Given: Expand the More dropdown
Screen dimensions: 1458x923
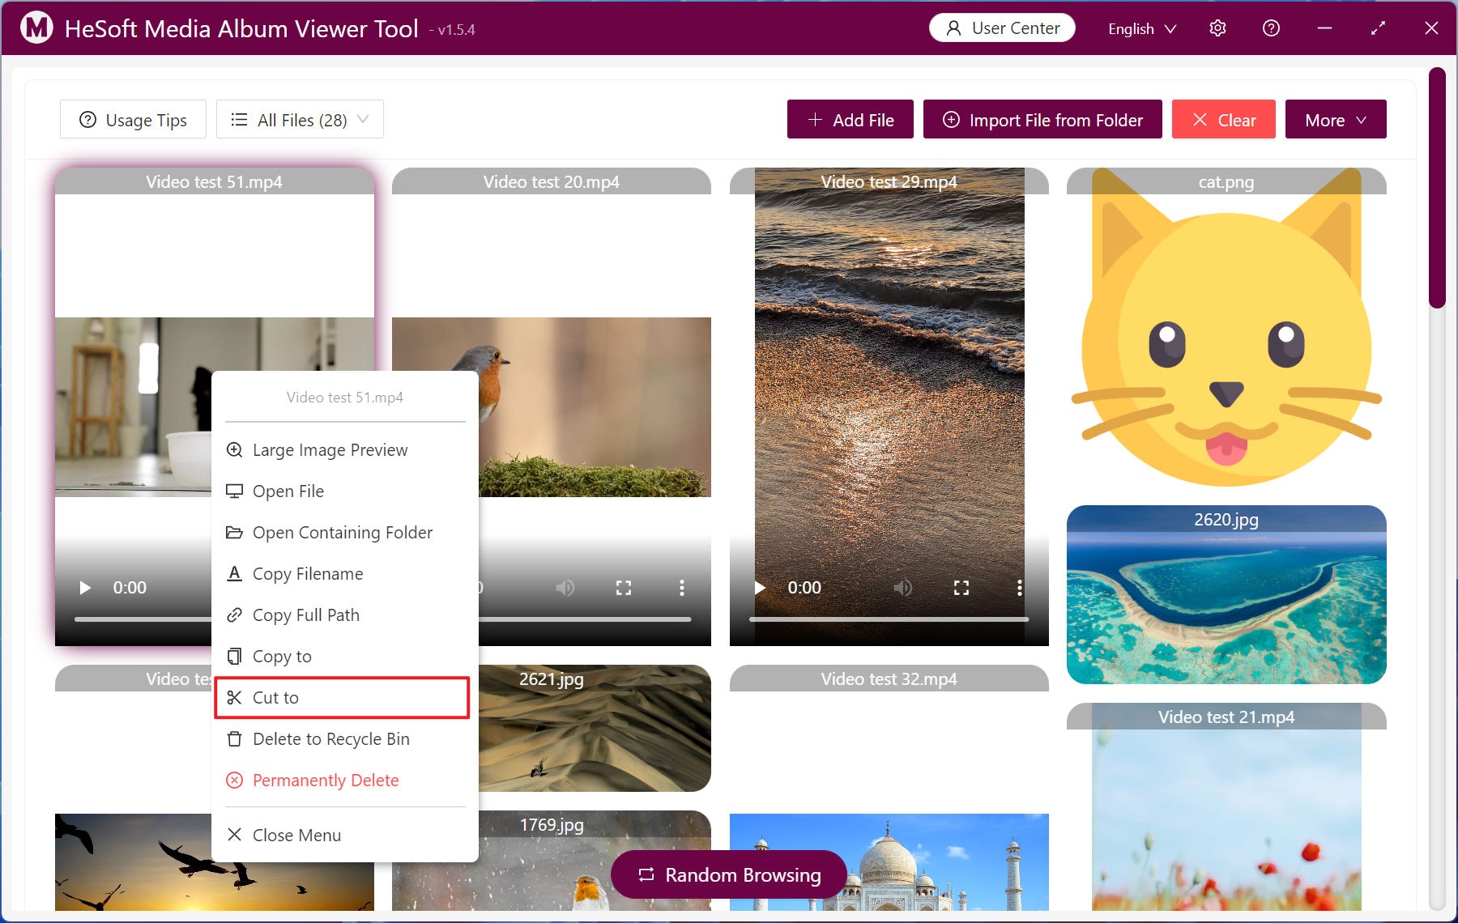Looking at the screenshot, I should pyautogui.click(x=1336, y=120).
